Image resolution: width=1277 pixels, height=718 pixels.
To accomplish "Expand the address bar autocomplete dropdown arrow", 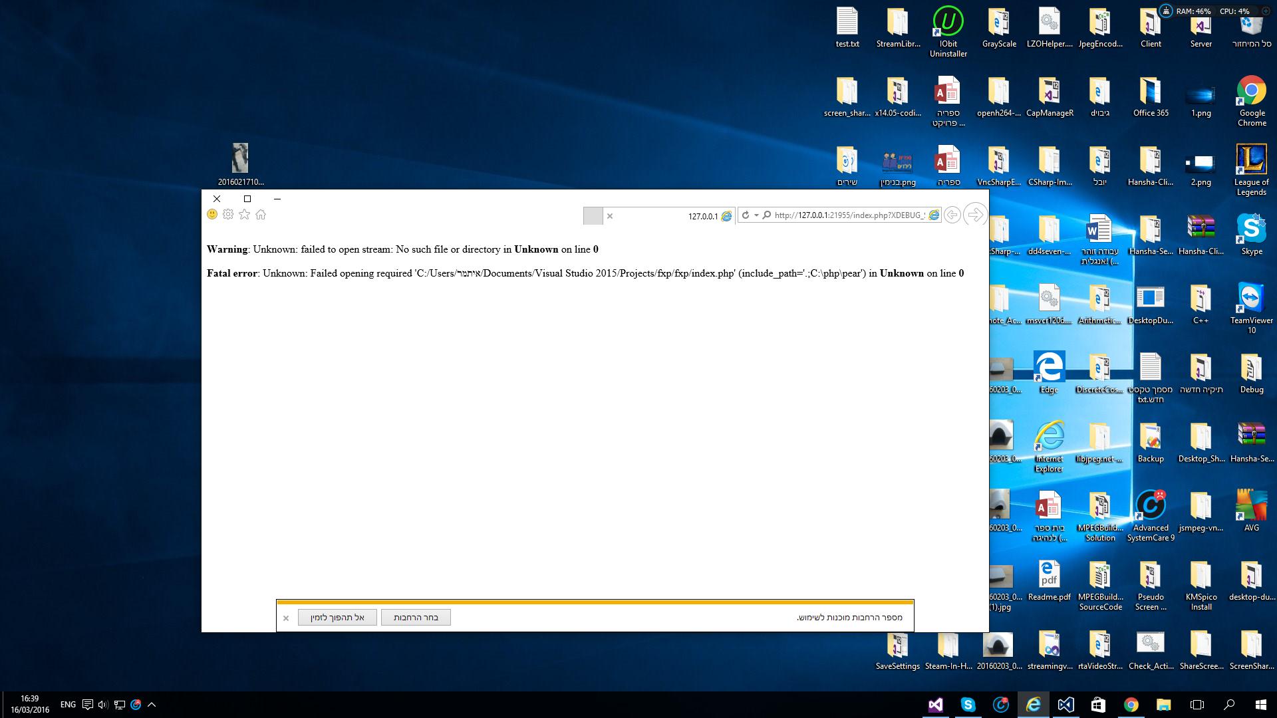I will tap(756, 215).
